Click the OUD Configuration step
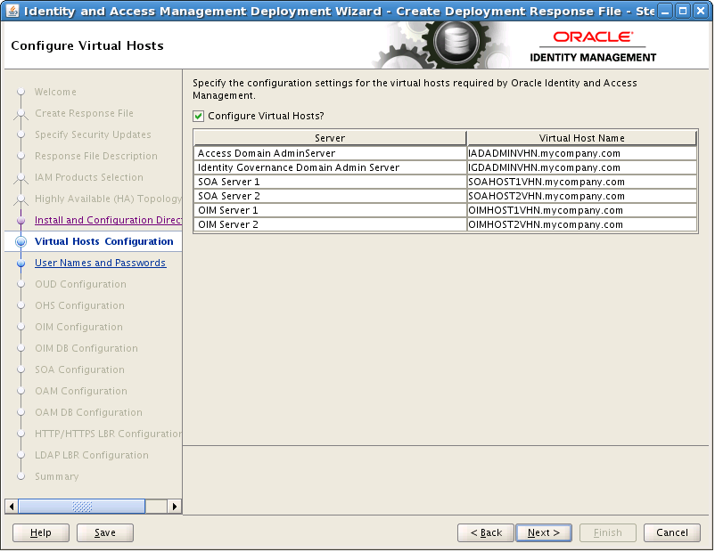This screenshot has height=552, width=715. click(81, 284)
